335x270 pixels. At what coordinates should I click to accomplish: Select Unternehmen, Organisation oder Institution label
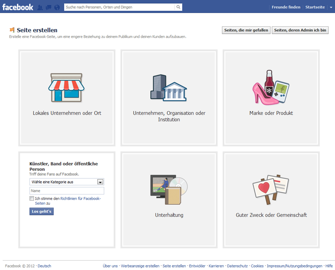point(169,116)
